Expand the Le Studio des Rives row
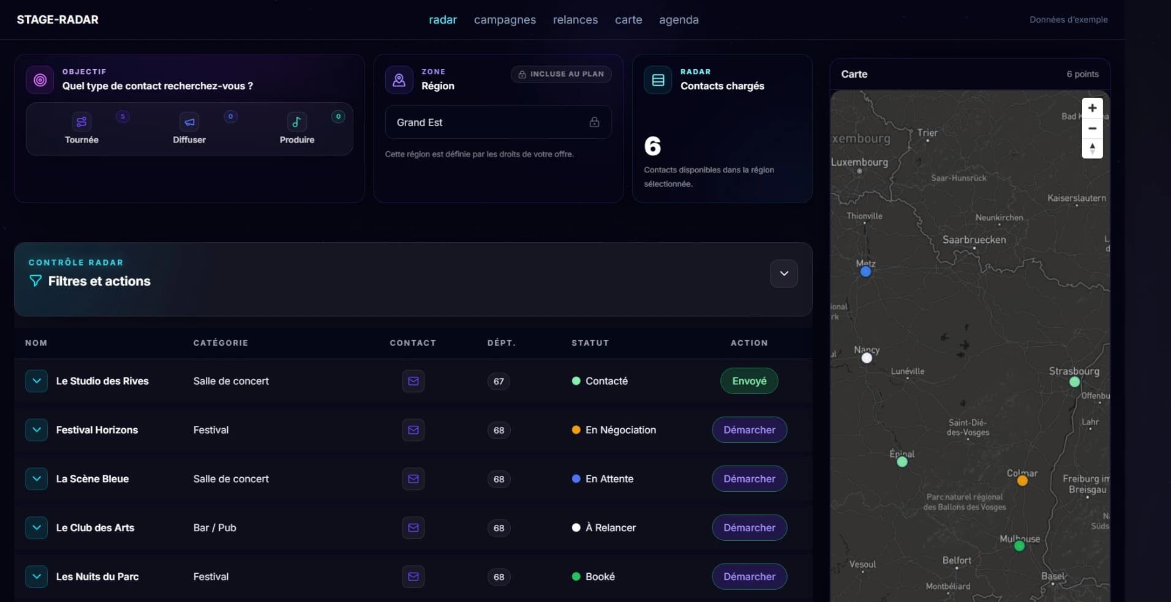The width and height of the screenshot is (1171, 602). (37, 381)
